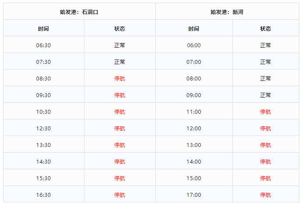
Task: Select the 07:30 departure time cell
Action: pos(43,62)
